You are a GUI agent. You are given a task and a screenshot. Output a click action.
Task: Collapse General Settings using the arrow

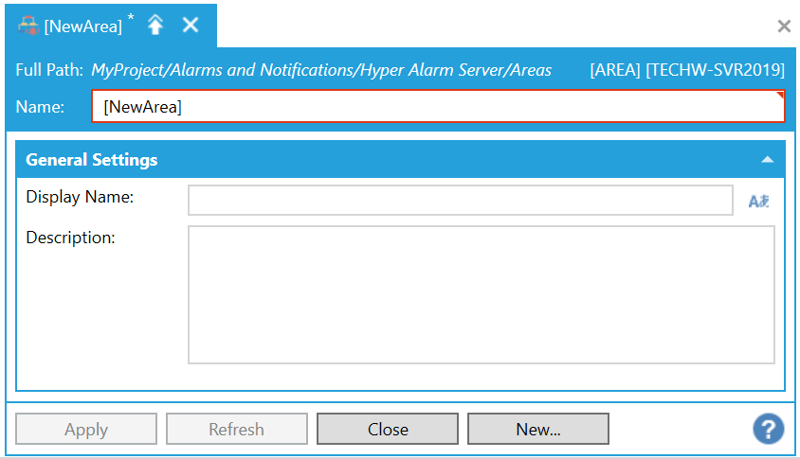(767, 160)
